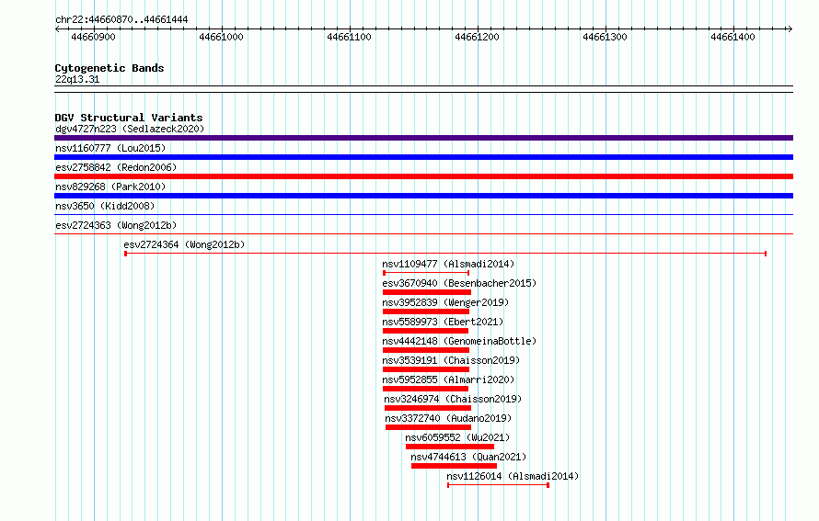Screen dimensions: 819x521
Task: Open esv2758842 (Redon2006) variant label
Action: (x=116, y=167)
